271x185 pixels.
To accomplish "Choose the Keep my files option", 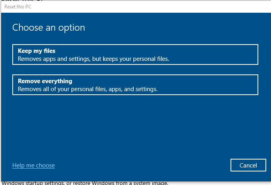I will coord(135,55).
